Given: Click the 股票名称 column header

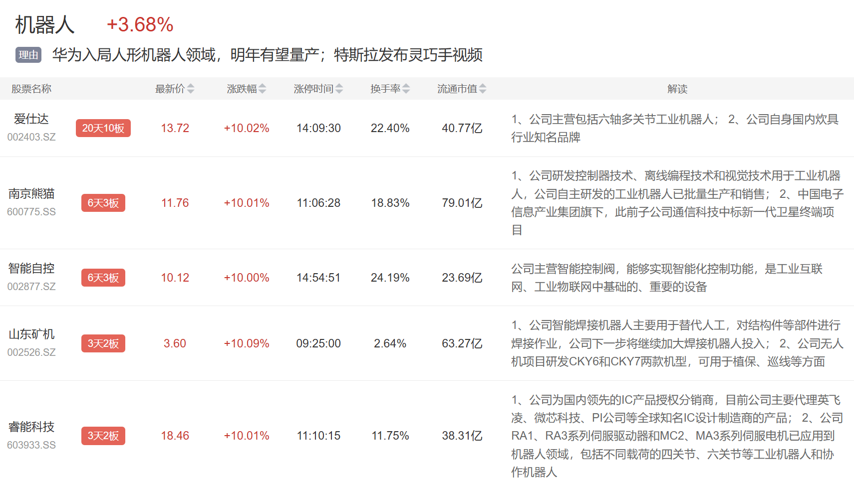Looking at the screenshot, I should 31,88.
